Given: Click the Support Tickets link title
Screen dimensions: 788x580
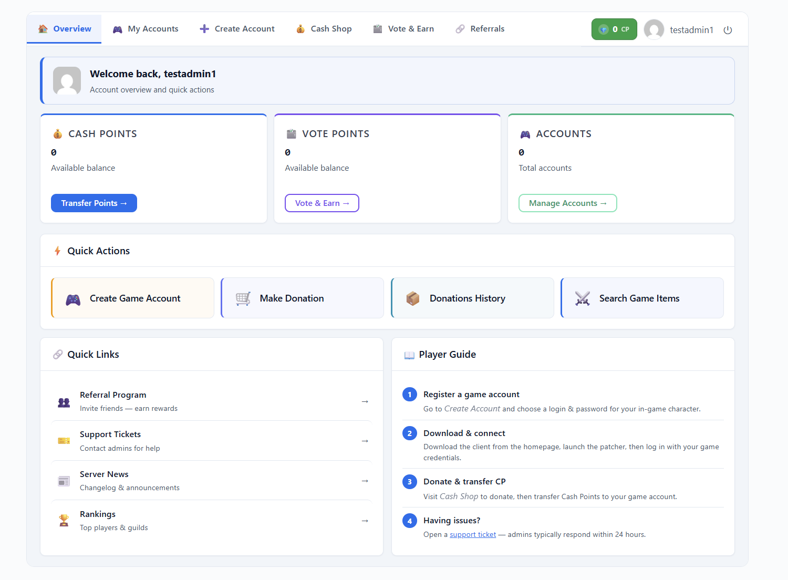Looking at the screenshot, I should pos(110,434).
